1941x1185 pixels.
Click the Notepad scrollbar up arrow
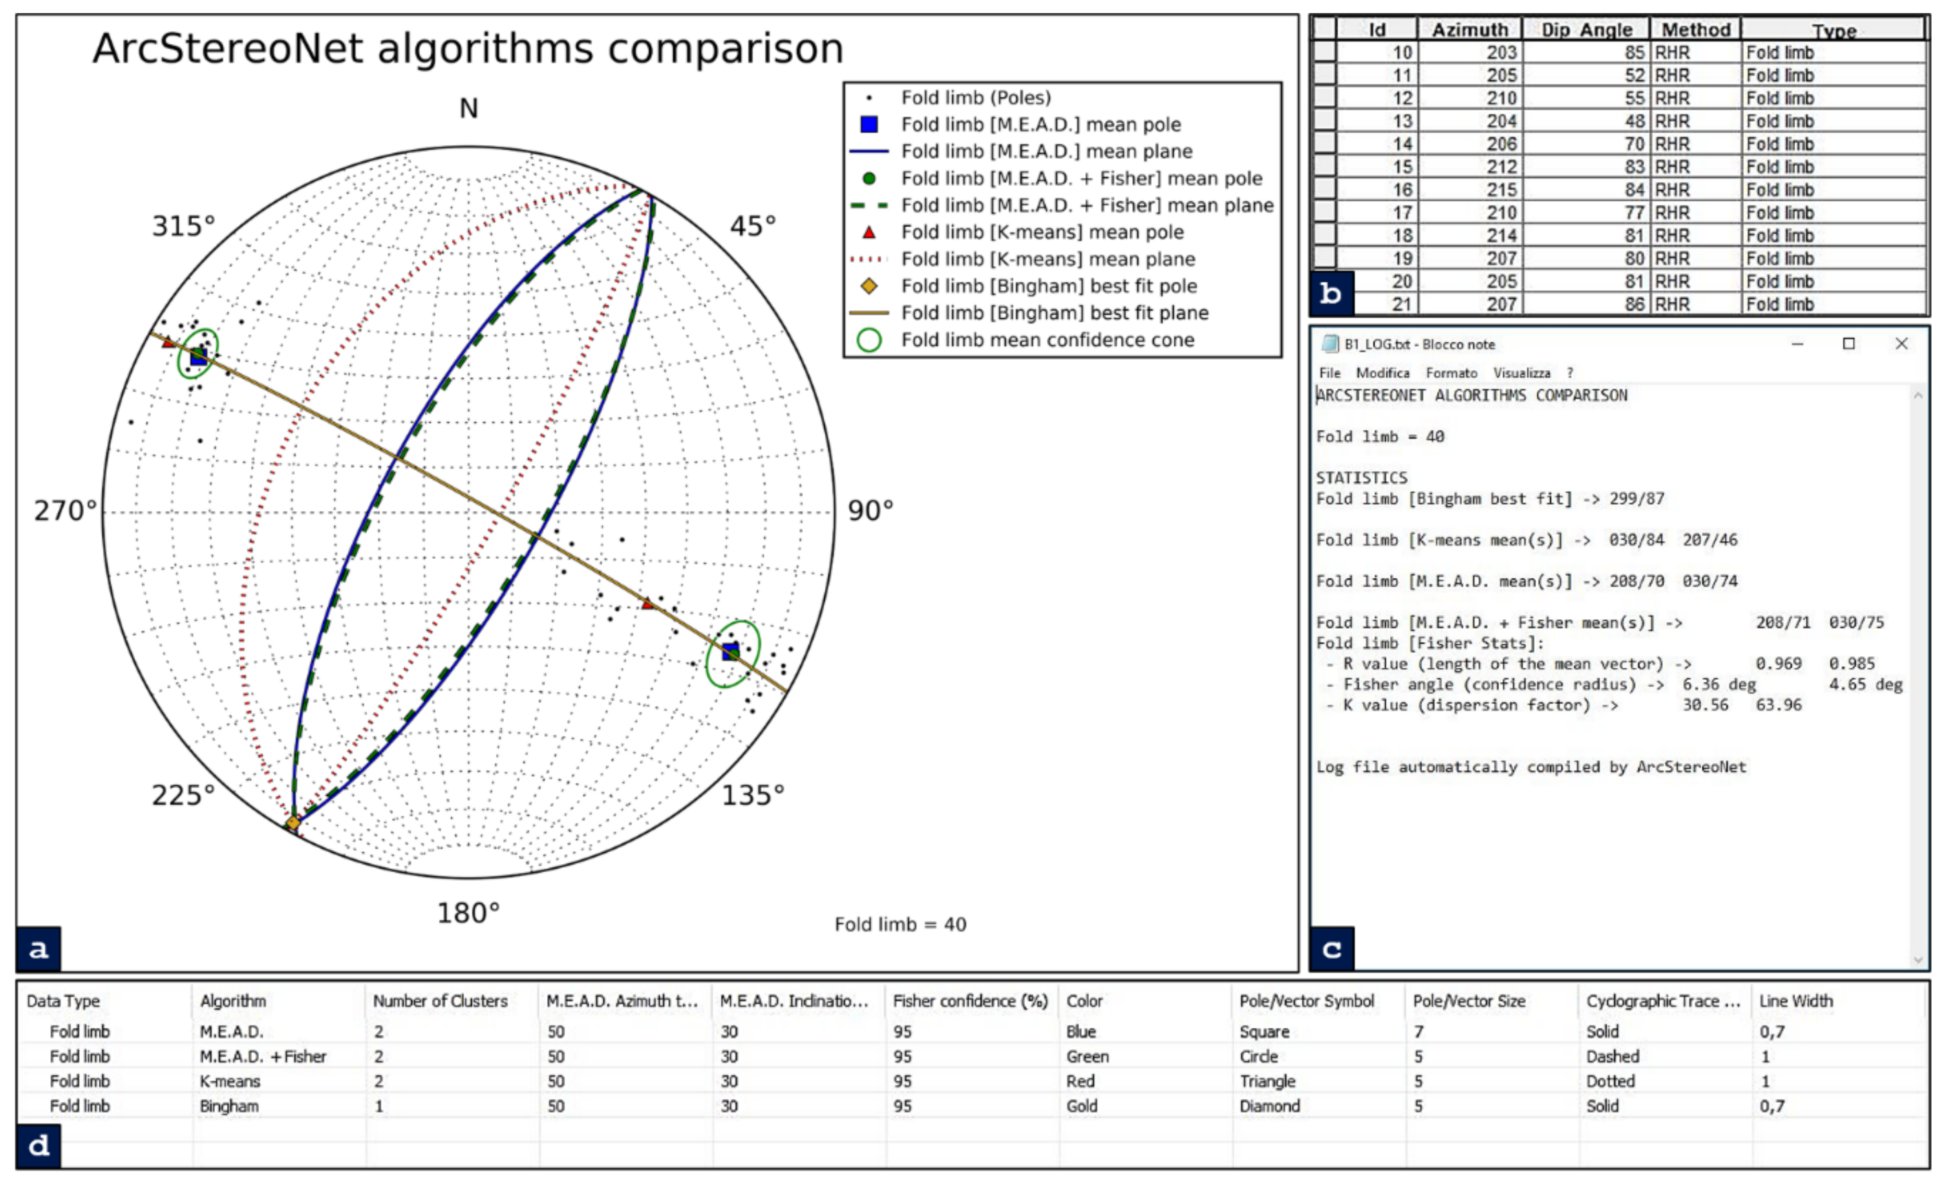pyautogui.click(x=1918, y=396)
